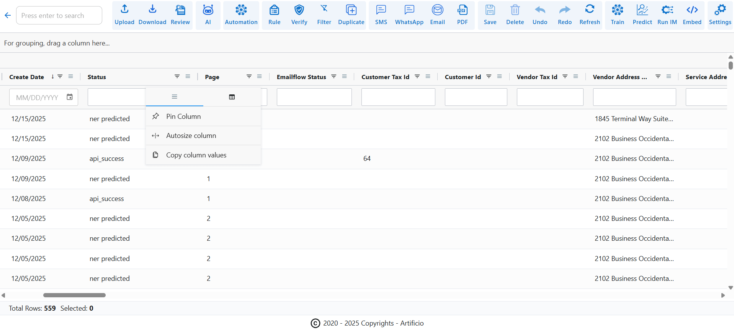734x329 pixels.
Task: Open the date picker calendar icon
Action: click(x=70, y=97)
